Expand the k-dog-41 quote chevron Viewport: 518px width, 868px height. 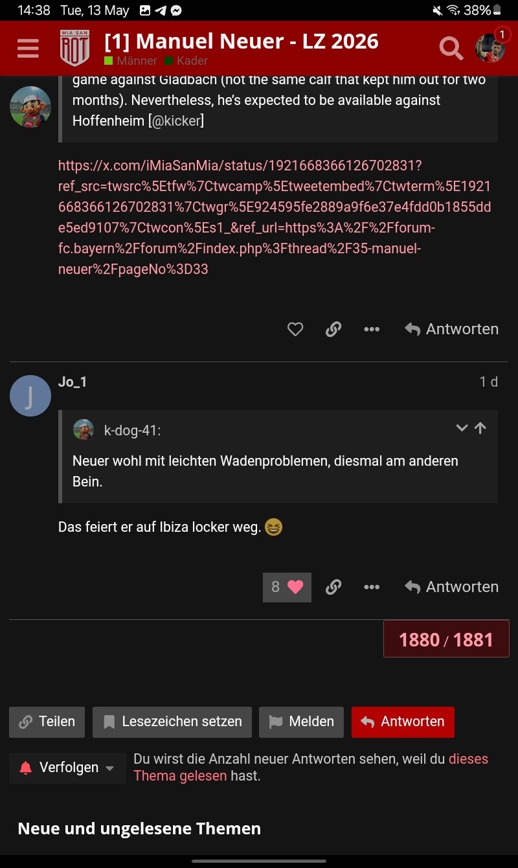click(x=462, y=428)
